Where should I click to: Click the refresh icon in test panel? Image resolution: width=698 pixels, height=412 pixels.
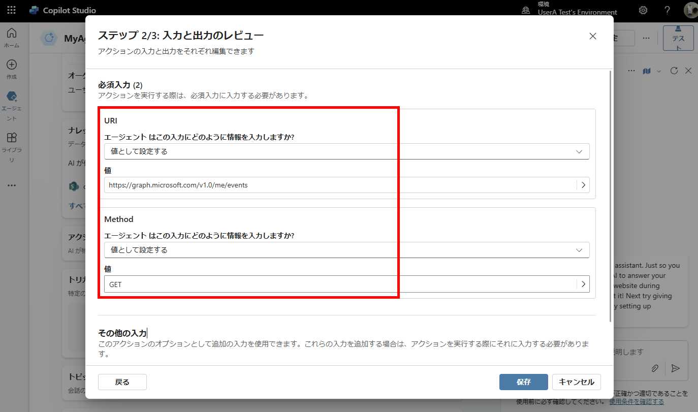(x=674, y=71)
